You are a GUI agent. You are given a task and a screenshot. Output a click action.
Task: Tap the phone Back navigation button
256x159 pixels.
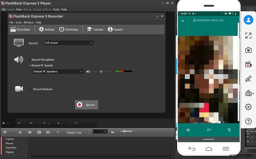coord(192,148)
